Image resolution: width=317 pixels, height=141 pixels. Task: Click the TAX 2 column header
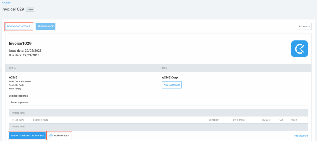[x=293, y=120]
